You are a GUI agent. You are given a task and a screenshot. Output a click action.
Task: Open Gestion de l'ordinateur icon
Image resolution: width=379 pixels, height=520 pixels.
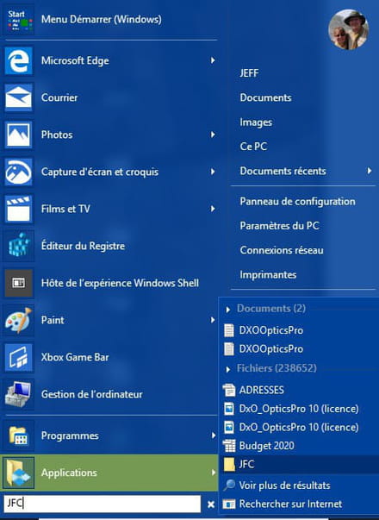click(x=19, y=394)
